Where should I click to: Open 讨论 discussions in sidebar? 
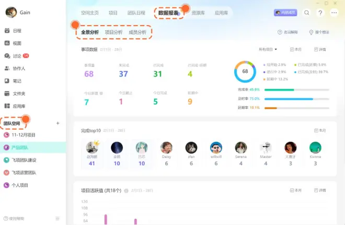(x=17, y=56)
